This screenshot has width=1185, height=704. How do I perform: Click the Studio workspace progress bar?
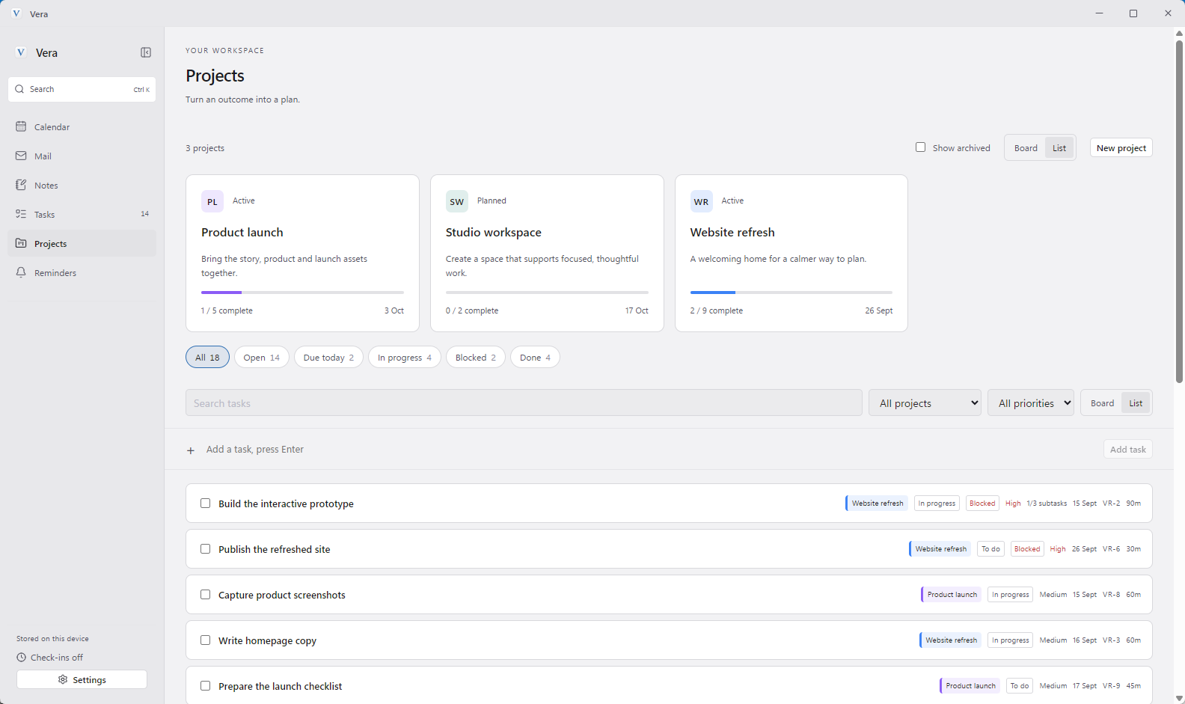coord(547,293)
